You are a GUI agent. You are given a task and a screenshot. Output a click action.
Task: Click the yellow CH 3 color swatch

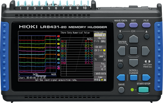(x=104, y=50)
